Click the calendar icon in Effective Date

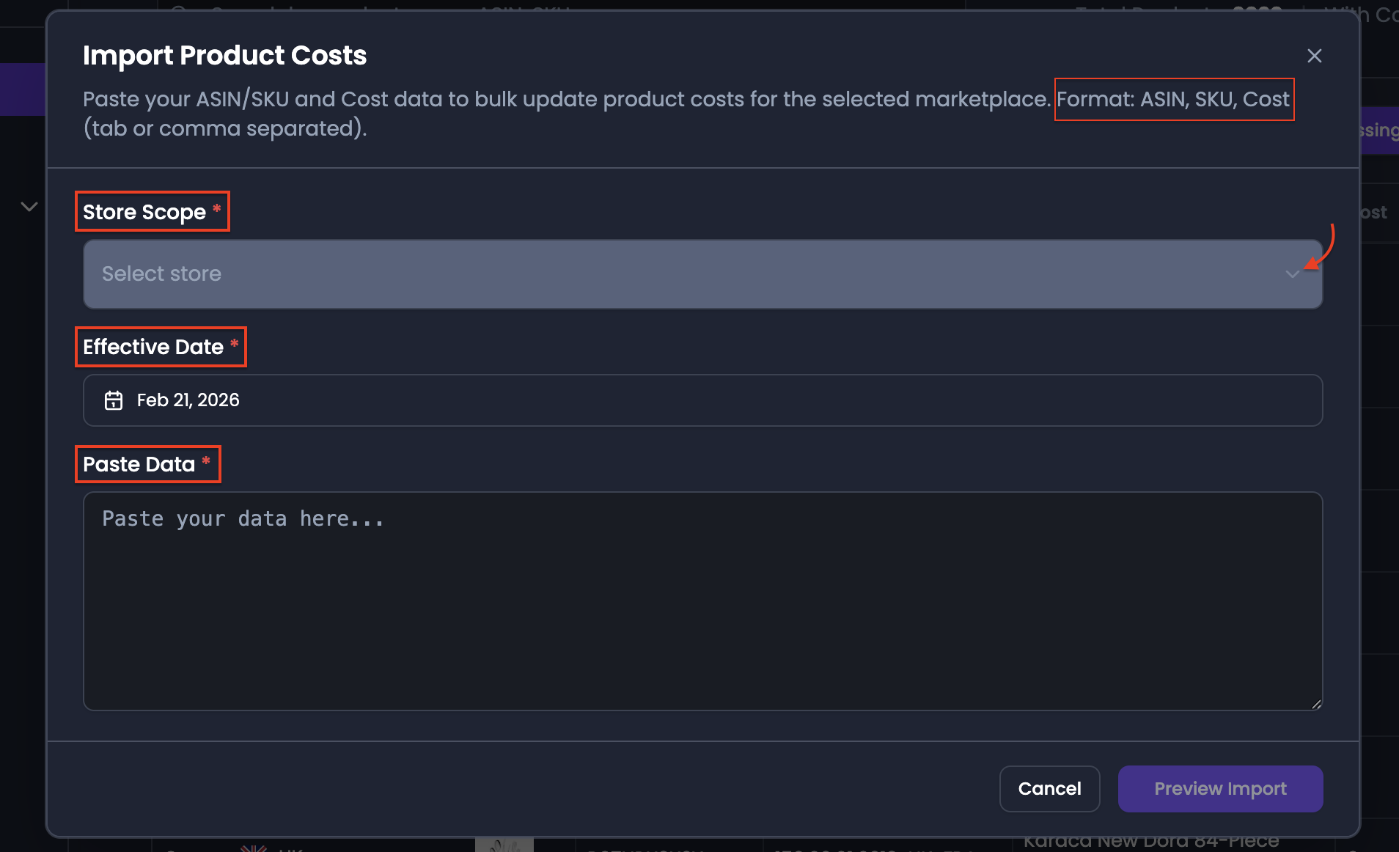click(x=114, y=400)
